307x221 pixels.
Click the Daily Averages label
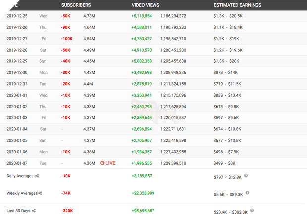click(19, 176)
